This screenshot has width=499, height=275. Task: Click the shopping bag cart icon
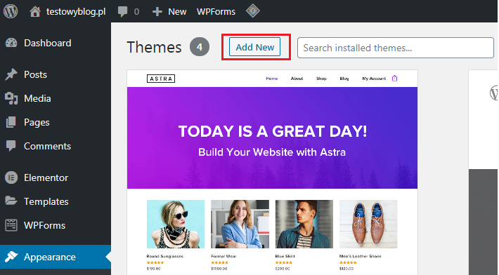pyautogui.click(x=394, y=78)
